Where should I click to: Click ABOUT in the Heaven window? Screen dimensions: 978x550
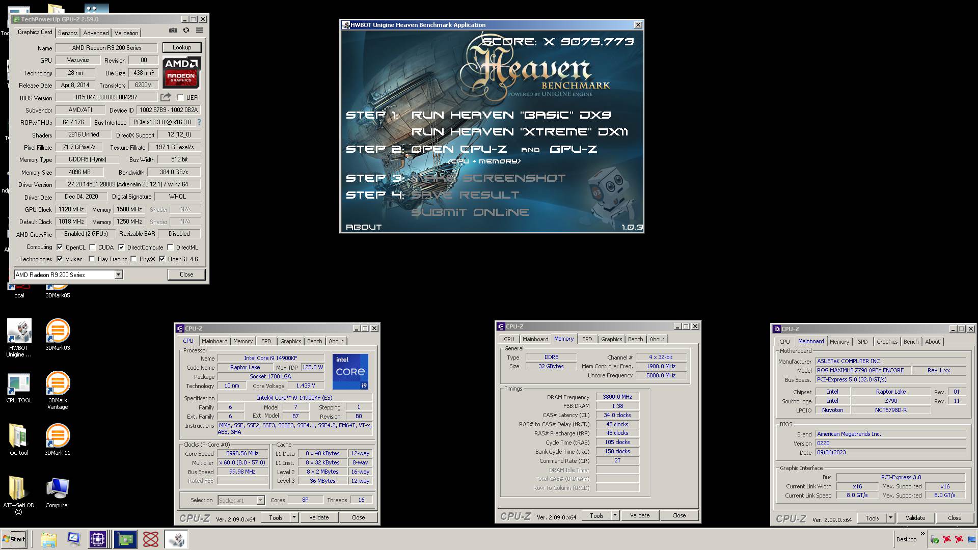click(x=364, y=227)
